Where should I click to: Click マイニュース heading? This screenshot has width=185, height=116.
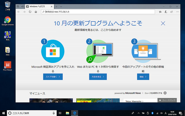pyautogui.click(x=37, y=93)
